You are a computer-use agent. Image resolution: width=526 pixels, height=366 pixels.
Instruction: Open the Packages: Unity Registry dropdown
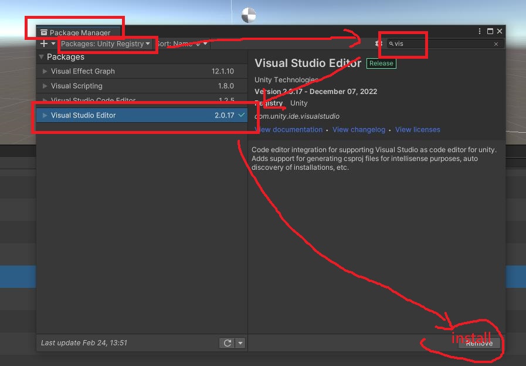point(106,43)
